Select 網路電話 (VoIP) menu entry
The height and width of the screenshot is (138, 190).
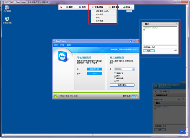(x=104, y=11)
